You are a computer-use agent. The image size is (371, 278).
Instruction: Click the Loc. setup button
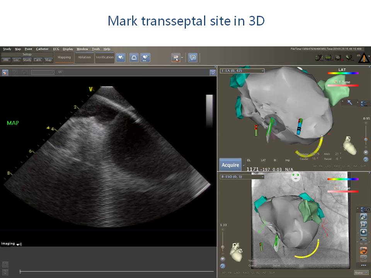tap(16, 60)
